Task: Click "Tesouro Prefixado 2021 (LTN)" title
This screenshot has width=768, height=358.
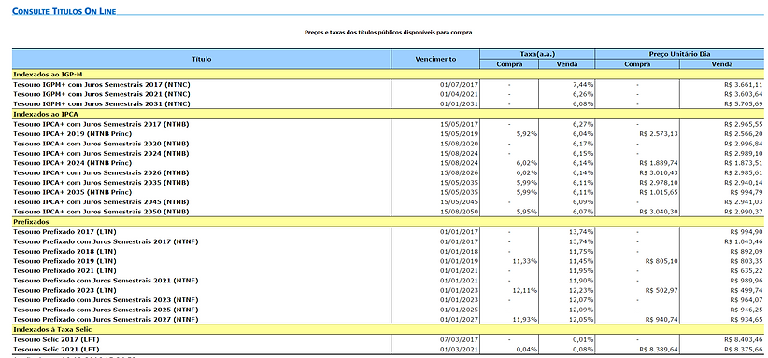Action: coord(64,271)
